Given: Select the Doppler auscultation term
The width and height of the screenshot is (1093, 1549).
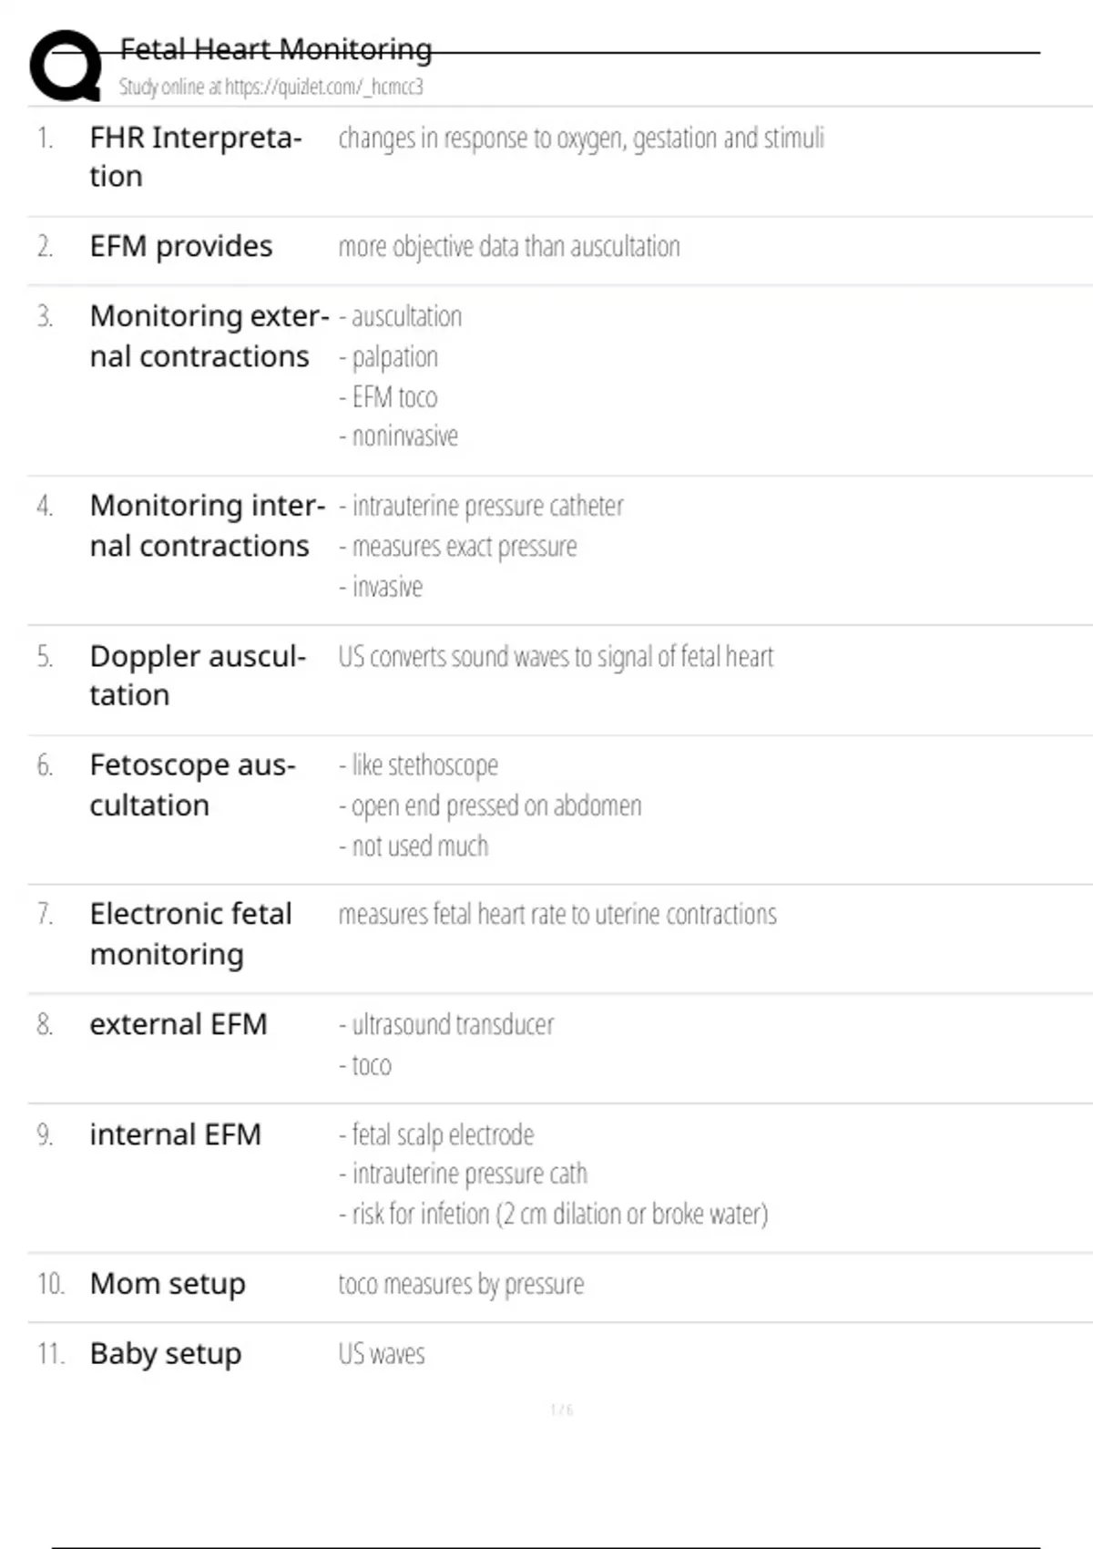Looking at the screenshot, I should pyautogui.click(x=197, y=675).
